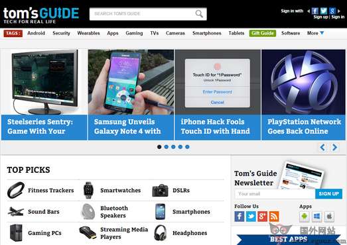
Task: Go to previous carousel slide arrow
Action: click(323, 147)
